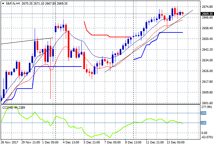214x146 pixels.
Task: Click the 277.991 CCI scale maximum label
Action: (207, 106)
